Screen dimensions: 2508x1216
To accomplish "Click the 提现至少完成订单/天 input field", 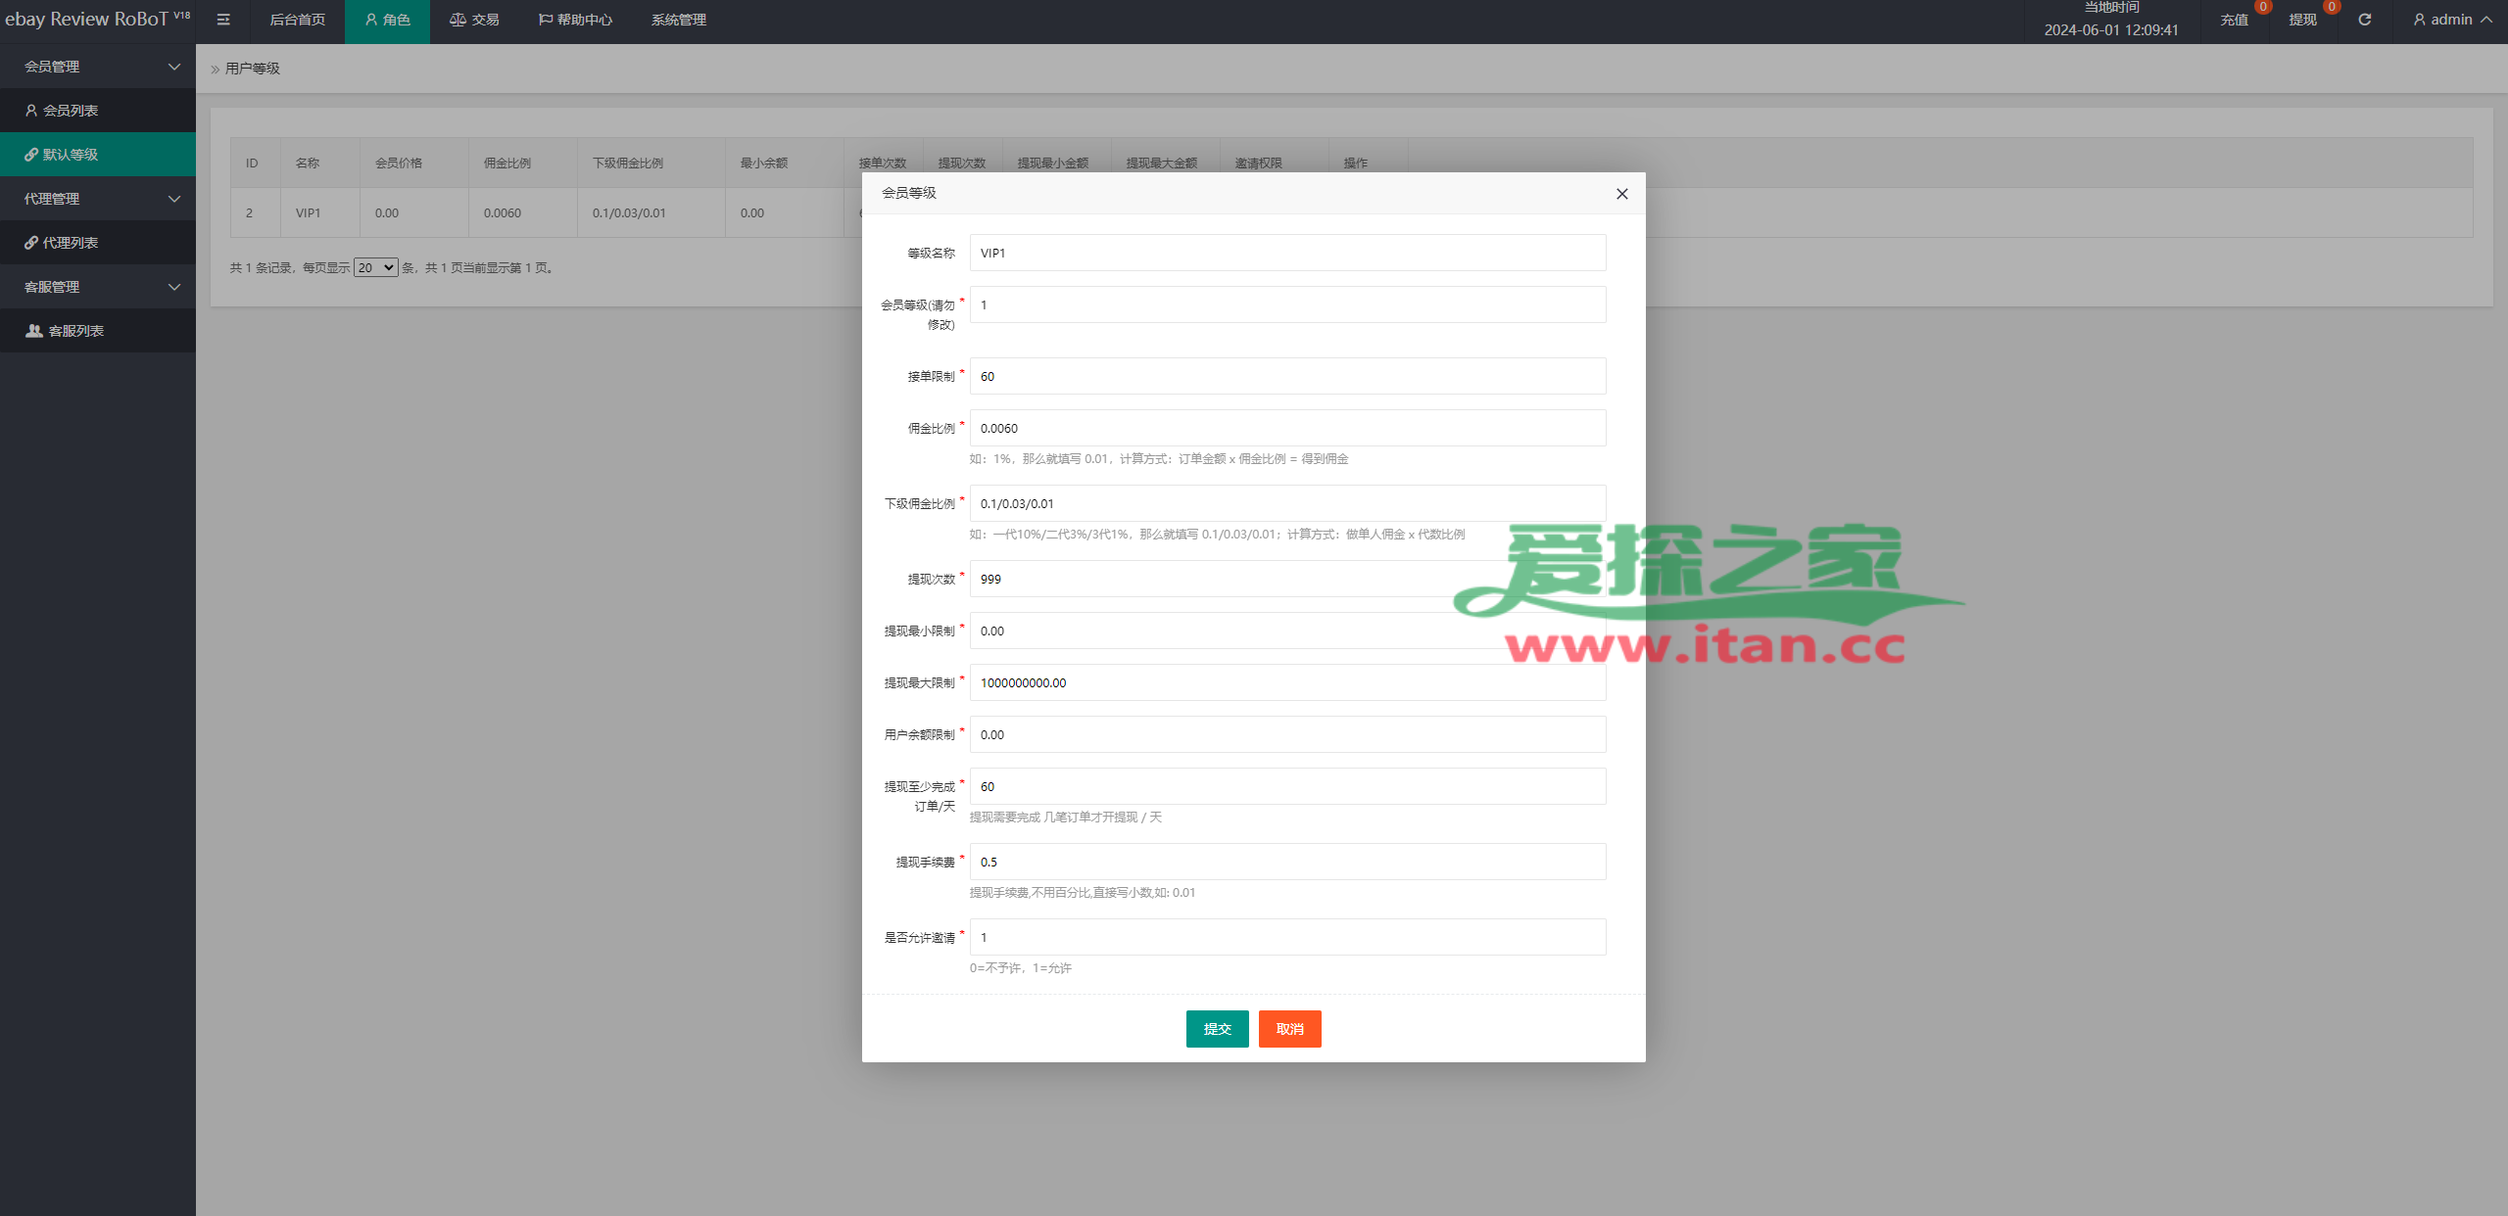I will click(1288, 786).
